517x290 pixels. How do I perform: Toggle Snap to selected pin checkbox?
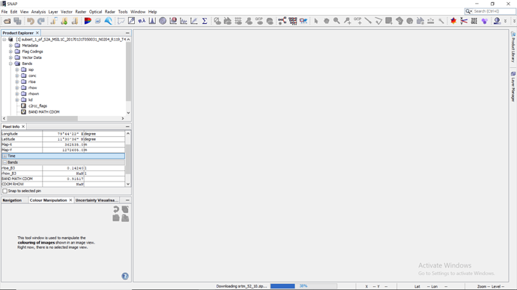[5, 191]
